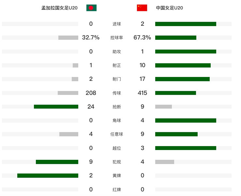Select the 进球 stat label
Screen dimensions: 241x196
(117, 24)
